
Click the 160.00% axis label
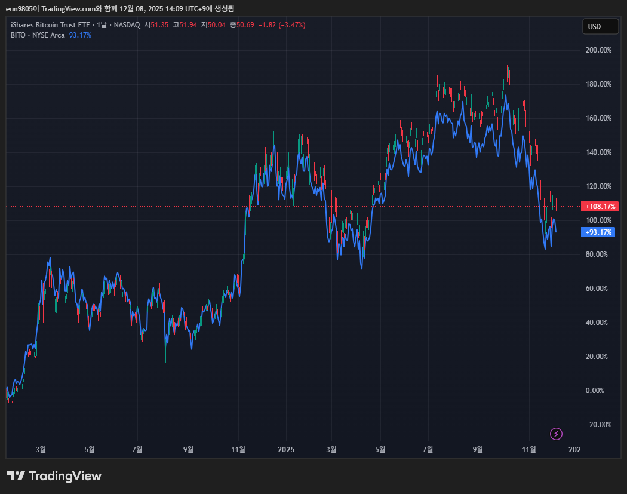pos(598,118)
